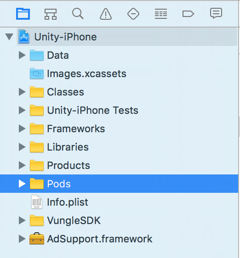Open the Project navigator tab

coord(23,14)
